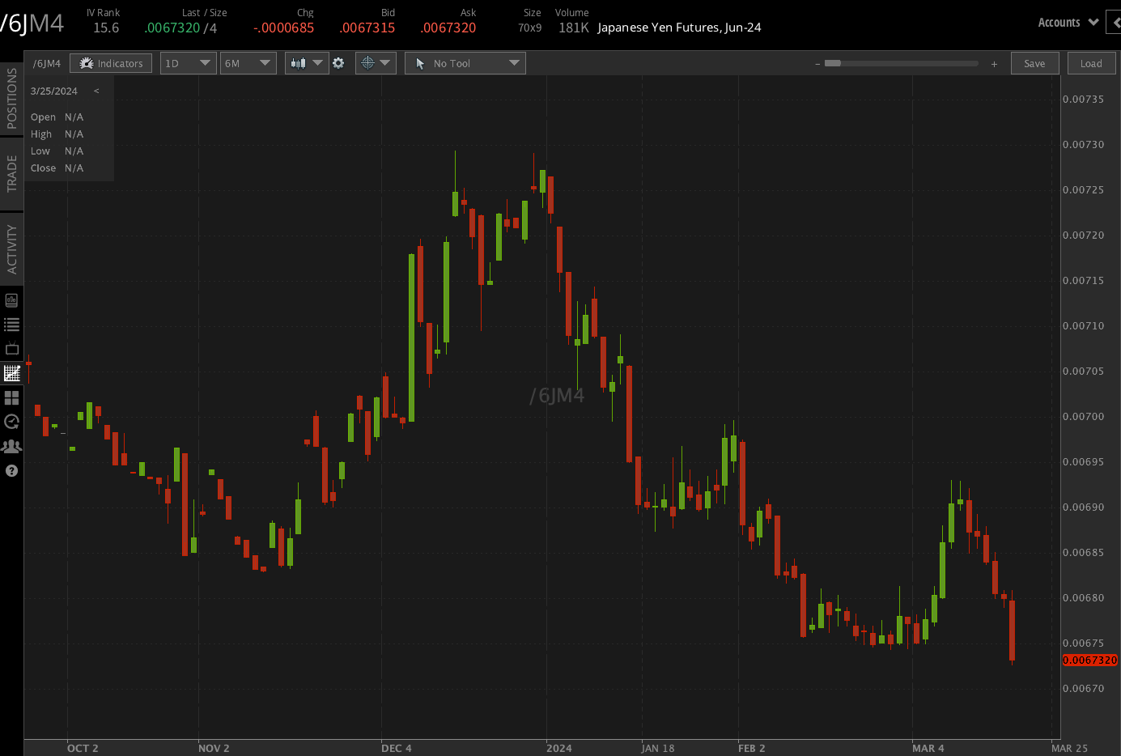Open the follow traders icon in sidebar
1121x756 pixels.
click(11, 446)
